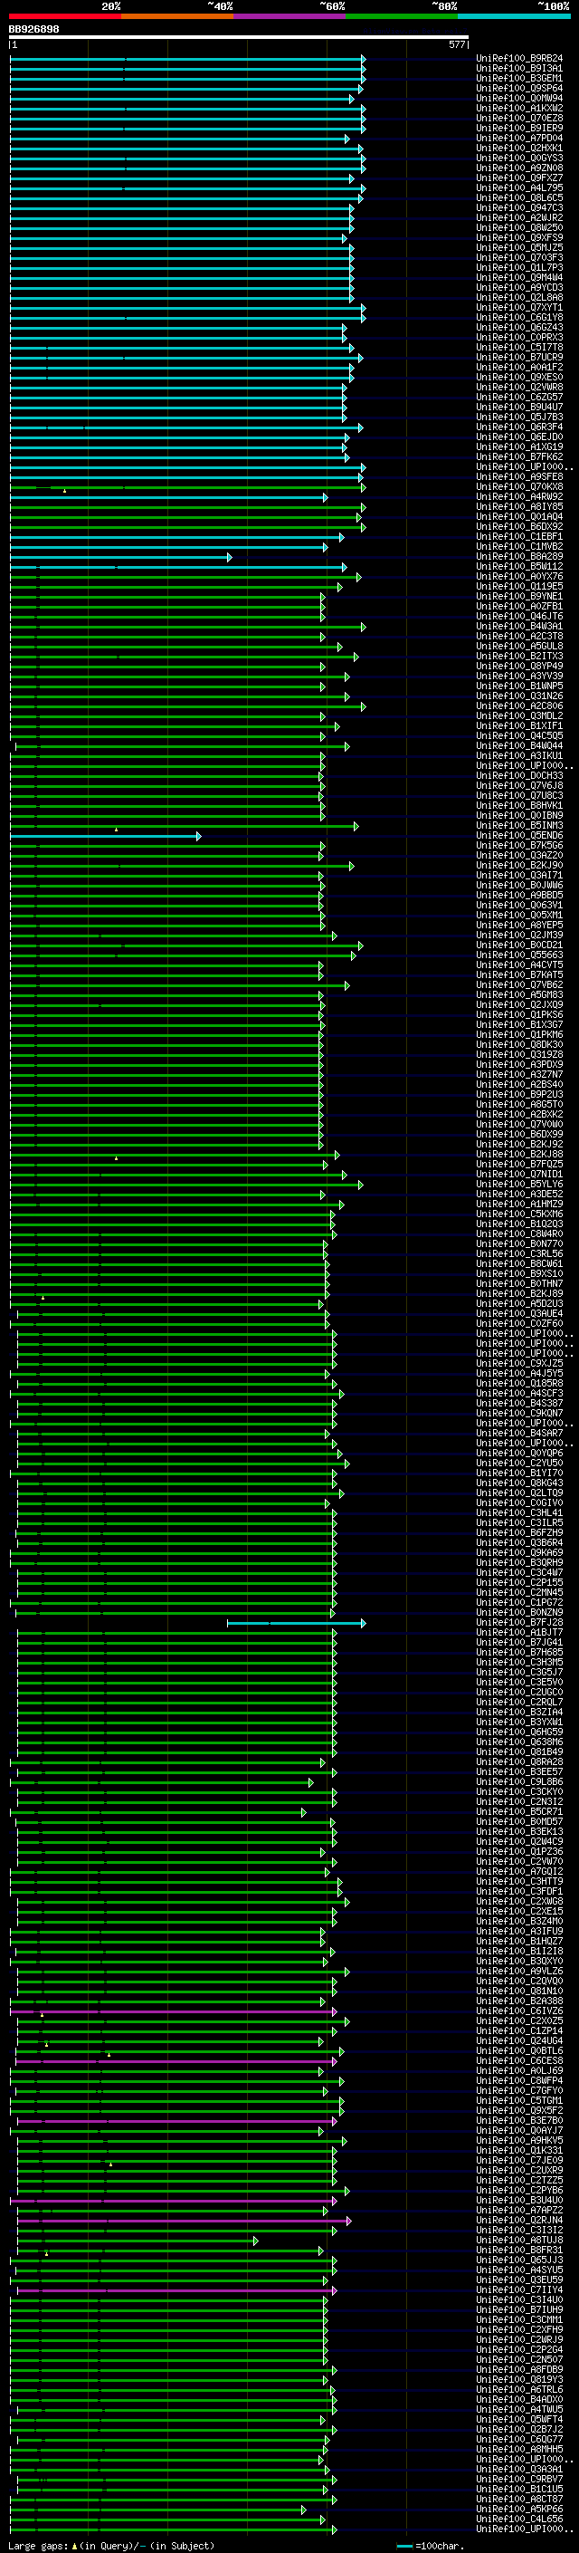Select hit label UniRef100_A5GM83
This screenshot has height=2553, width=579.
tap(519, 995)
